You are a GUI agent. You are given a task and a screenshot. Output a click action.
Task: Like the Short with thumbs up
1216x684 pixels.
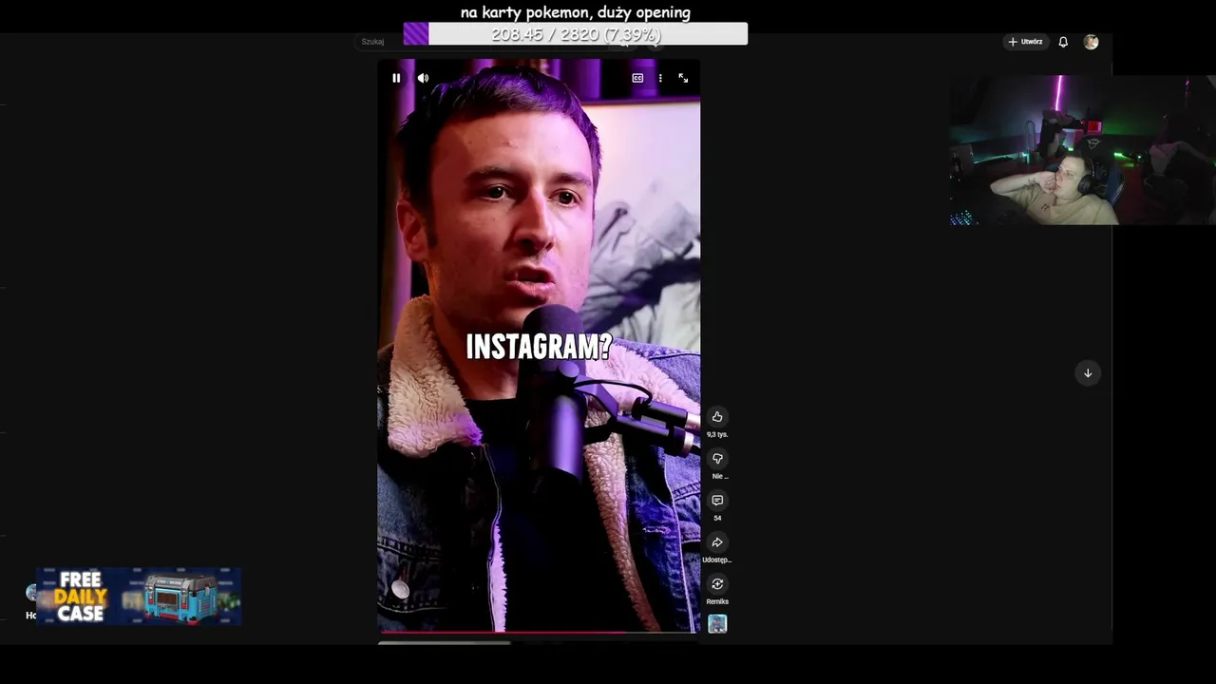tap(717, 416)
